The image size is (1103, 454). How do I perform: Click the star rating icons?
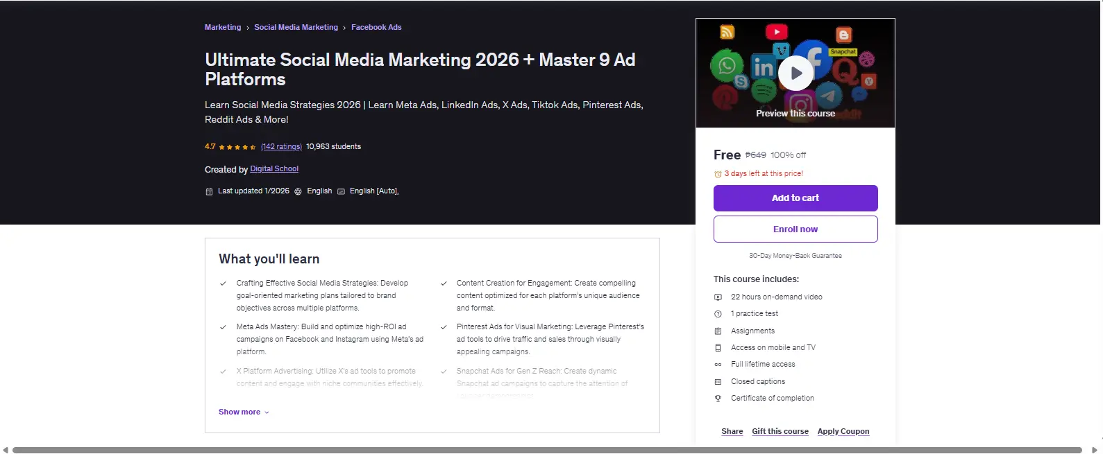[237, 147]
